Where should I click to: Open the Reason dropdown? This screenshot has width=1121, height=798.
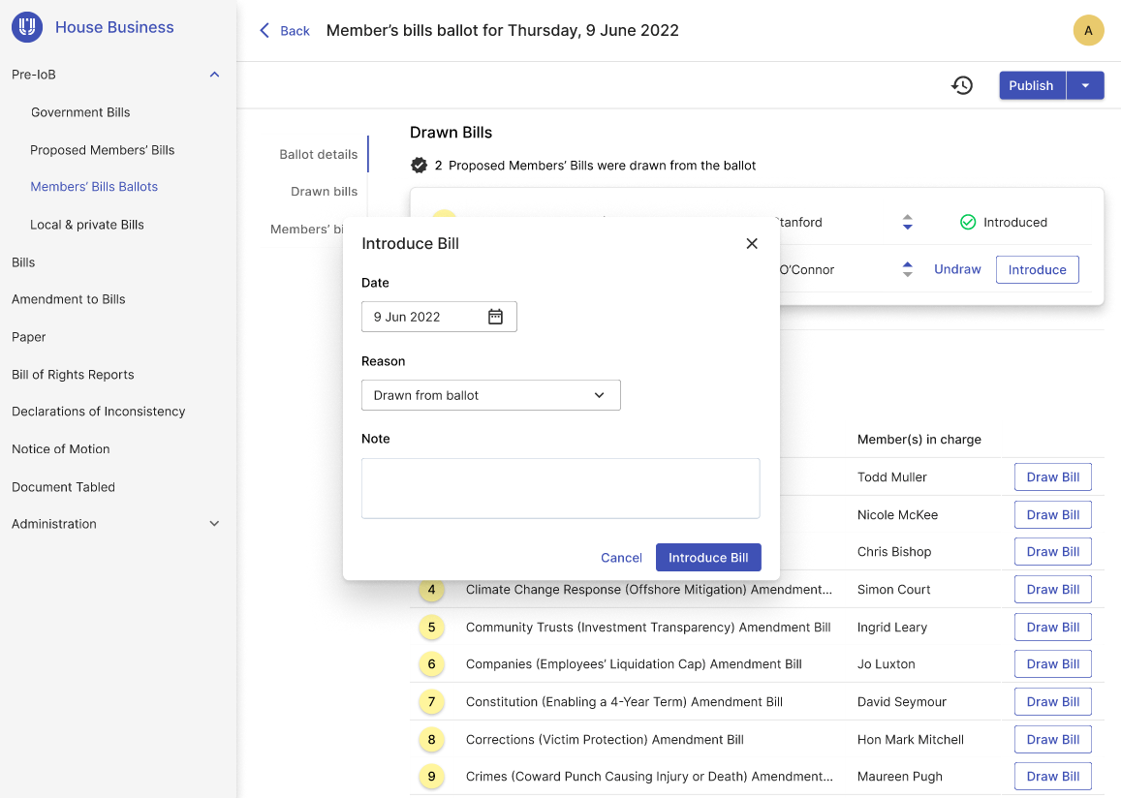[491, 395]
